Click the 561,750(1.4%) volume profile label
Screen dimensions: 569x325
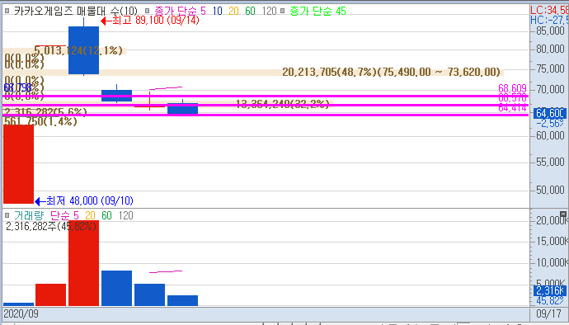(40, 121)
